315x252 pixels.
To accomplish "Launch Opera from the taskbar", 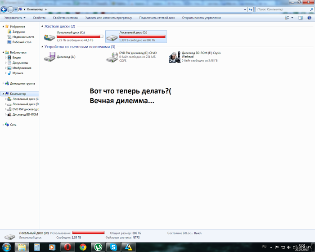I will click(67, 247).
